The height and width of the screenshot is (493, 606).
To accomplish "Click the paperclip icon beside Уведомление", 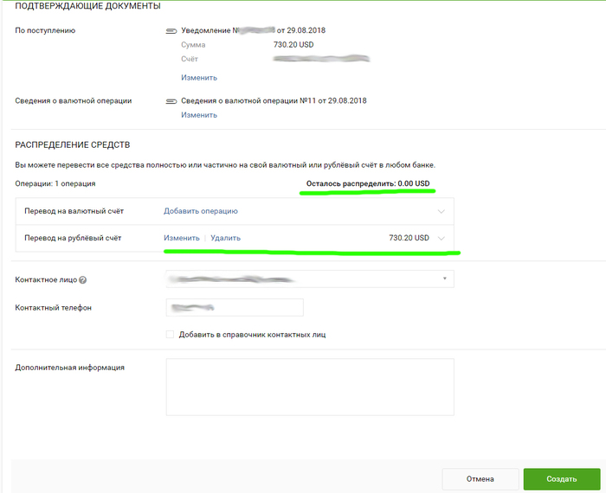I will [x=171, y=30].
